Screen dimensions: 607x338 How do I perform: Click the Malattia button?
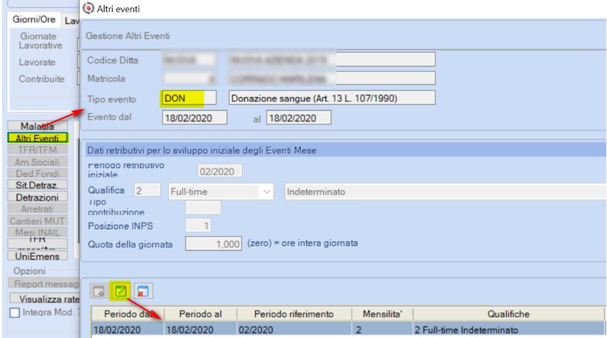38,125
